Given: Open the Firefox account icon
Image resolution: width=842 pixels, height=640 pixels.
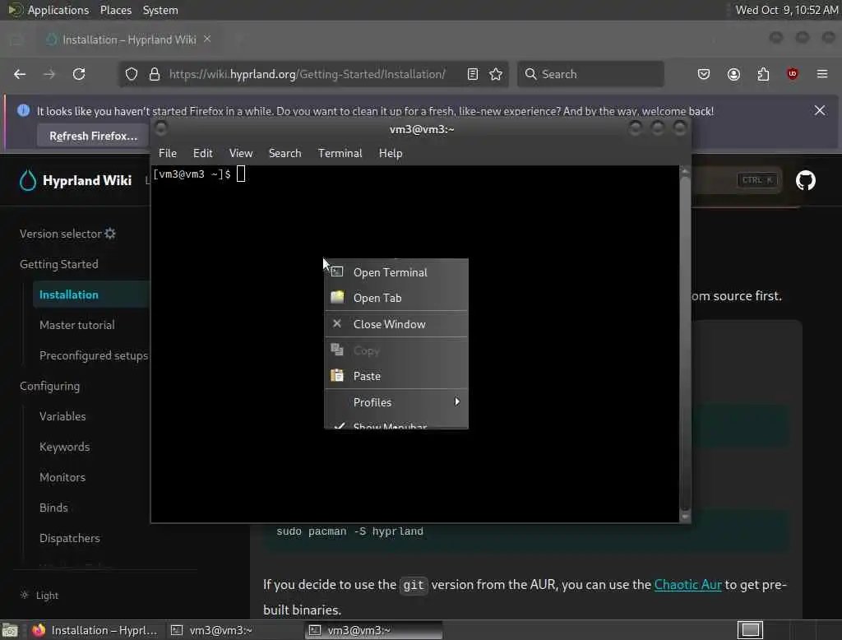Looking at the screenshot, I should click(733, 74).
